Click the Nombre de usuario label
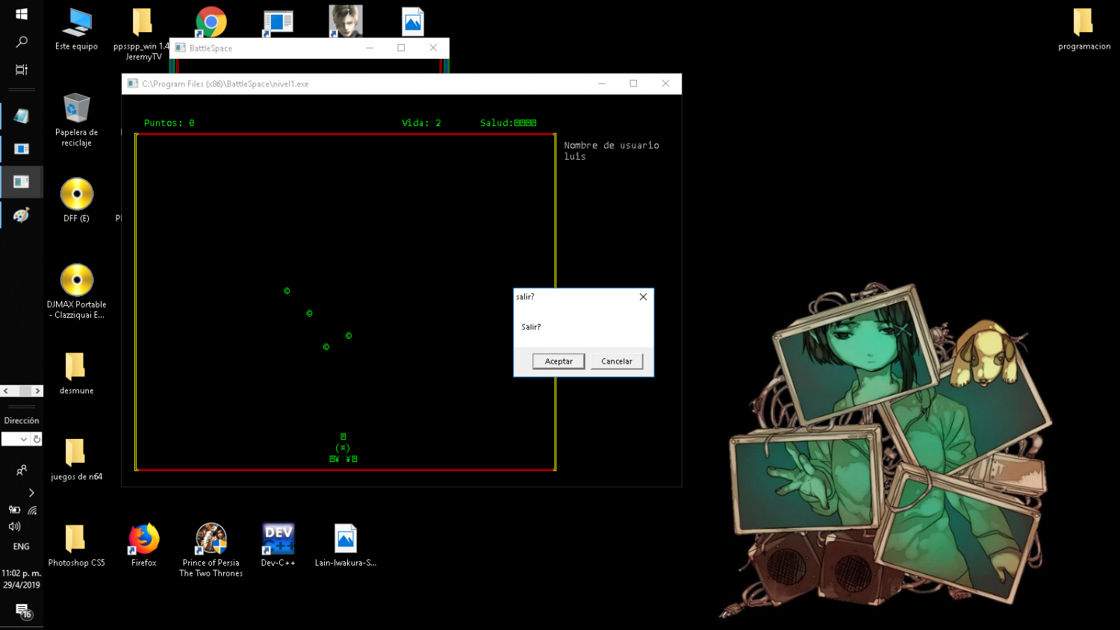The width and height of the screenshot is (1120, 630). pos(612,146)
